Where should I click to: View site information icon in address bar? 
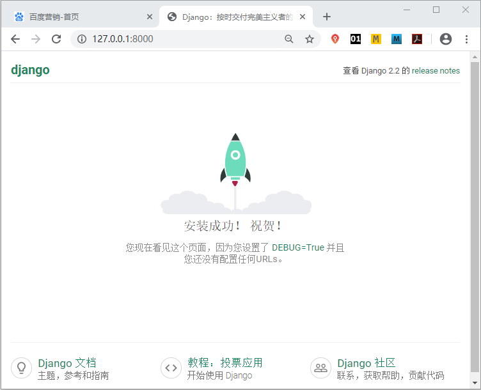click(82, 39)
